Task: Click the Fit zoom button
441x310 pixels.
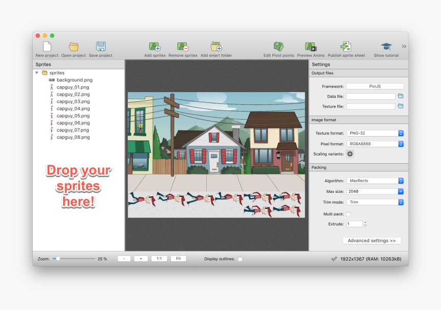Action: 178,258
